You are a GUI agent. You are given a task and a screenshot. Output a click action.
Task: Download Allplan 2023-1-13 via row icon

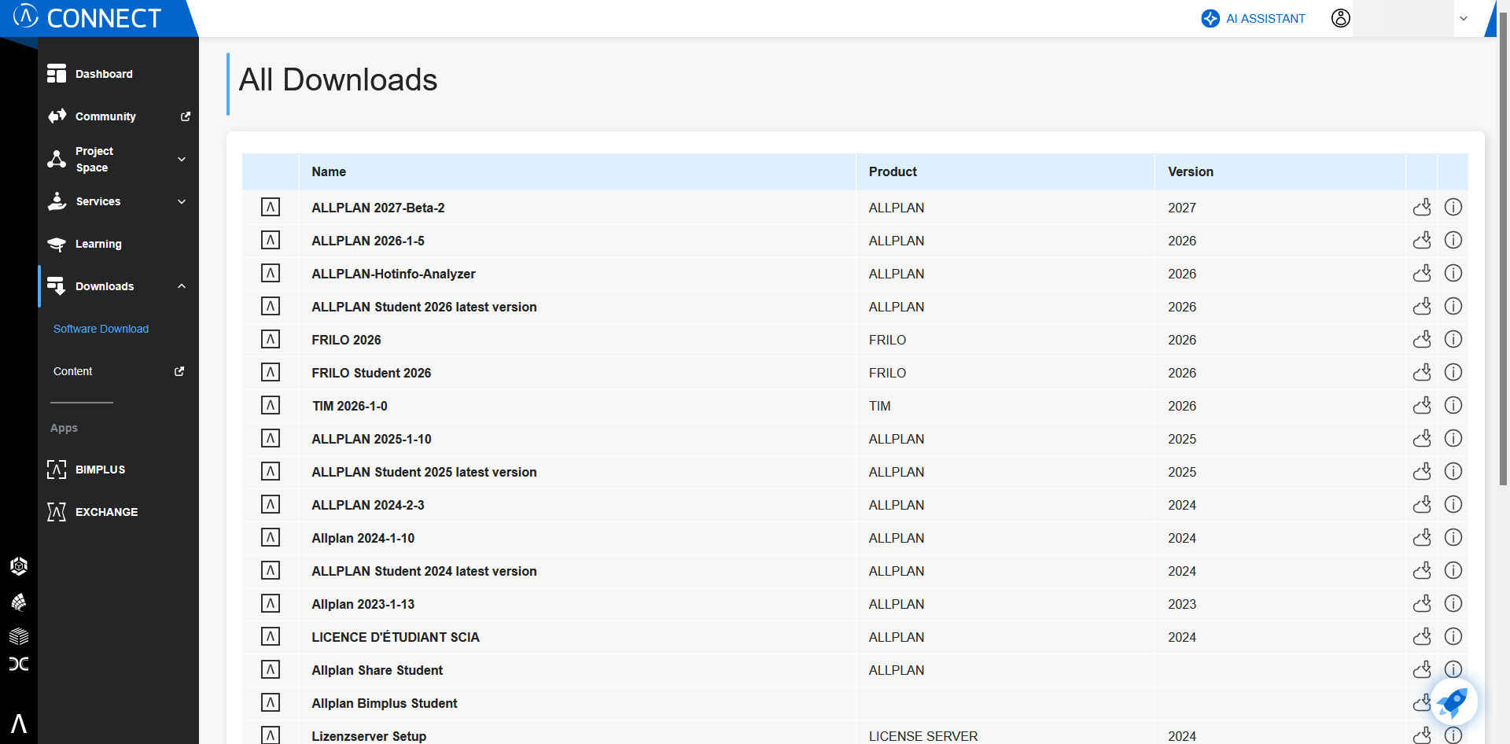[x=1422, y=604]
